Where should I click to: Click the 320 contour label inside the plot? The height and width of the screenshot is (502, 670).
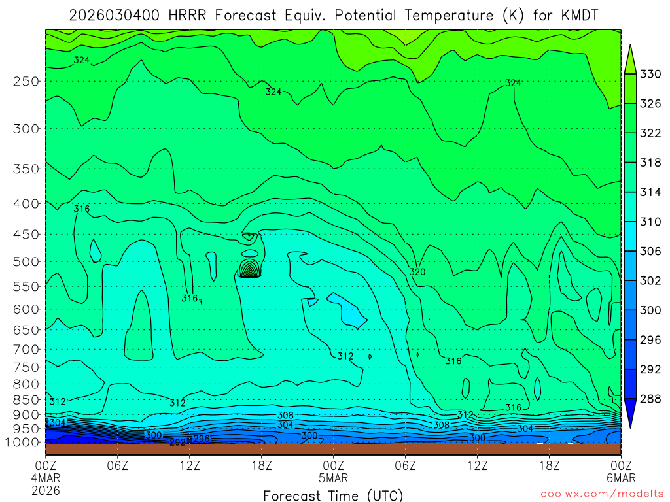click(417, 272)
